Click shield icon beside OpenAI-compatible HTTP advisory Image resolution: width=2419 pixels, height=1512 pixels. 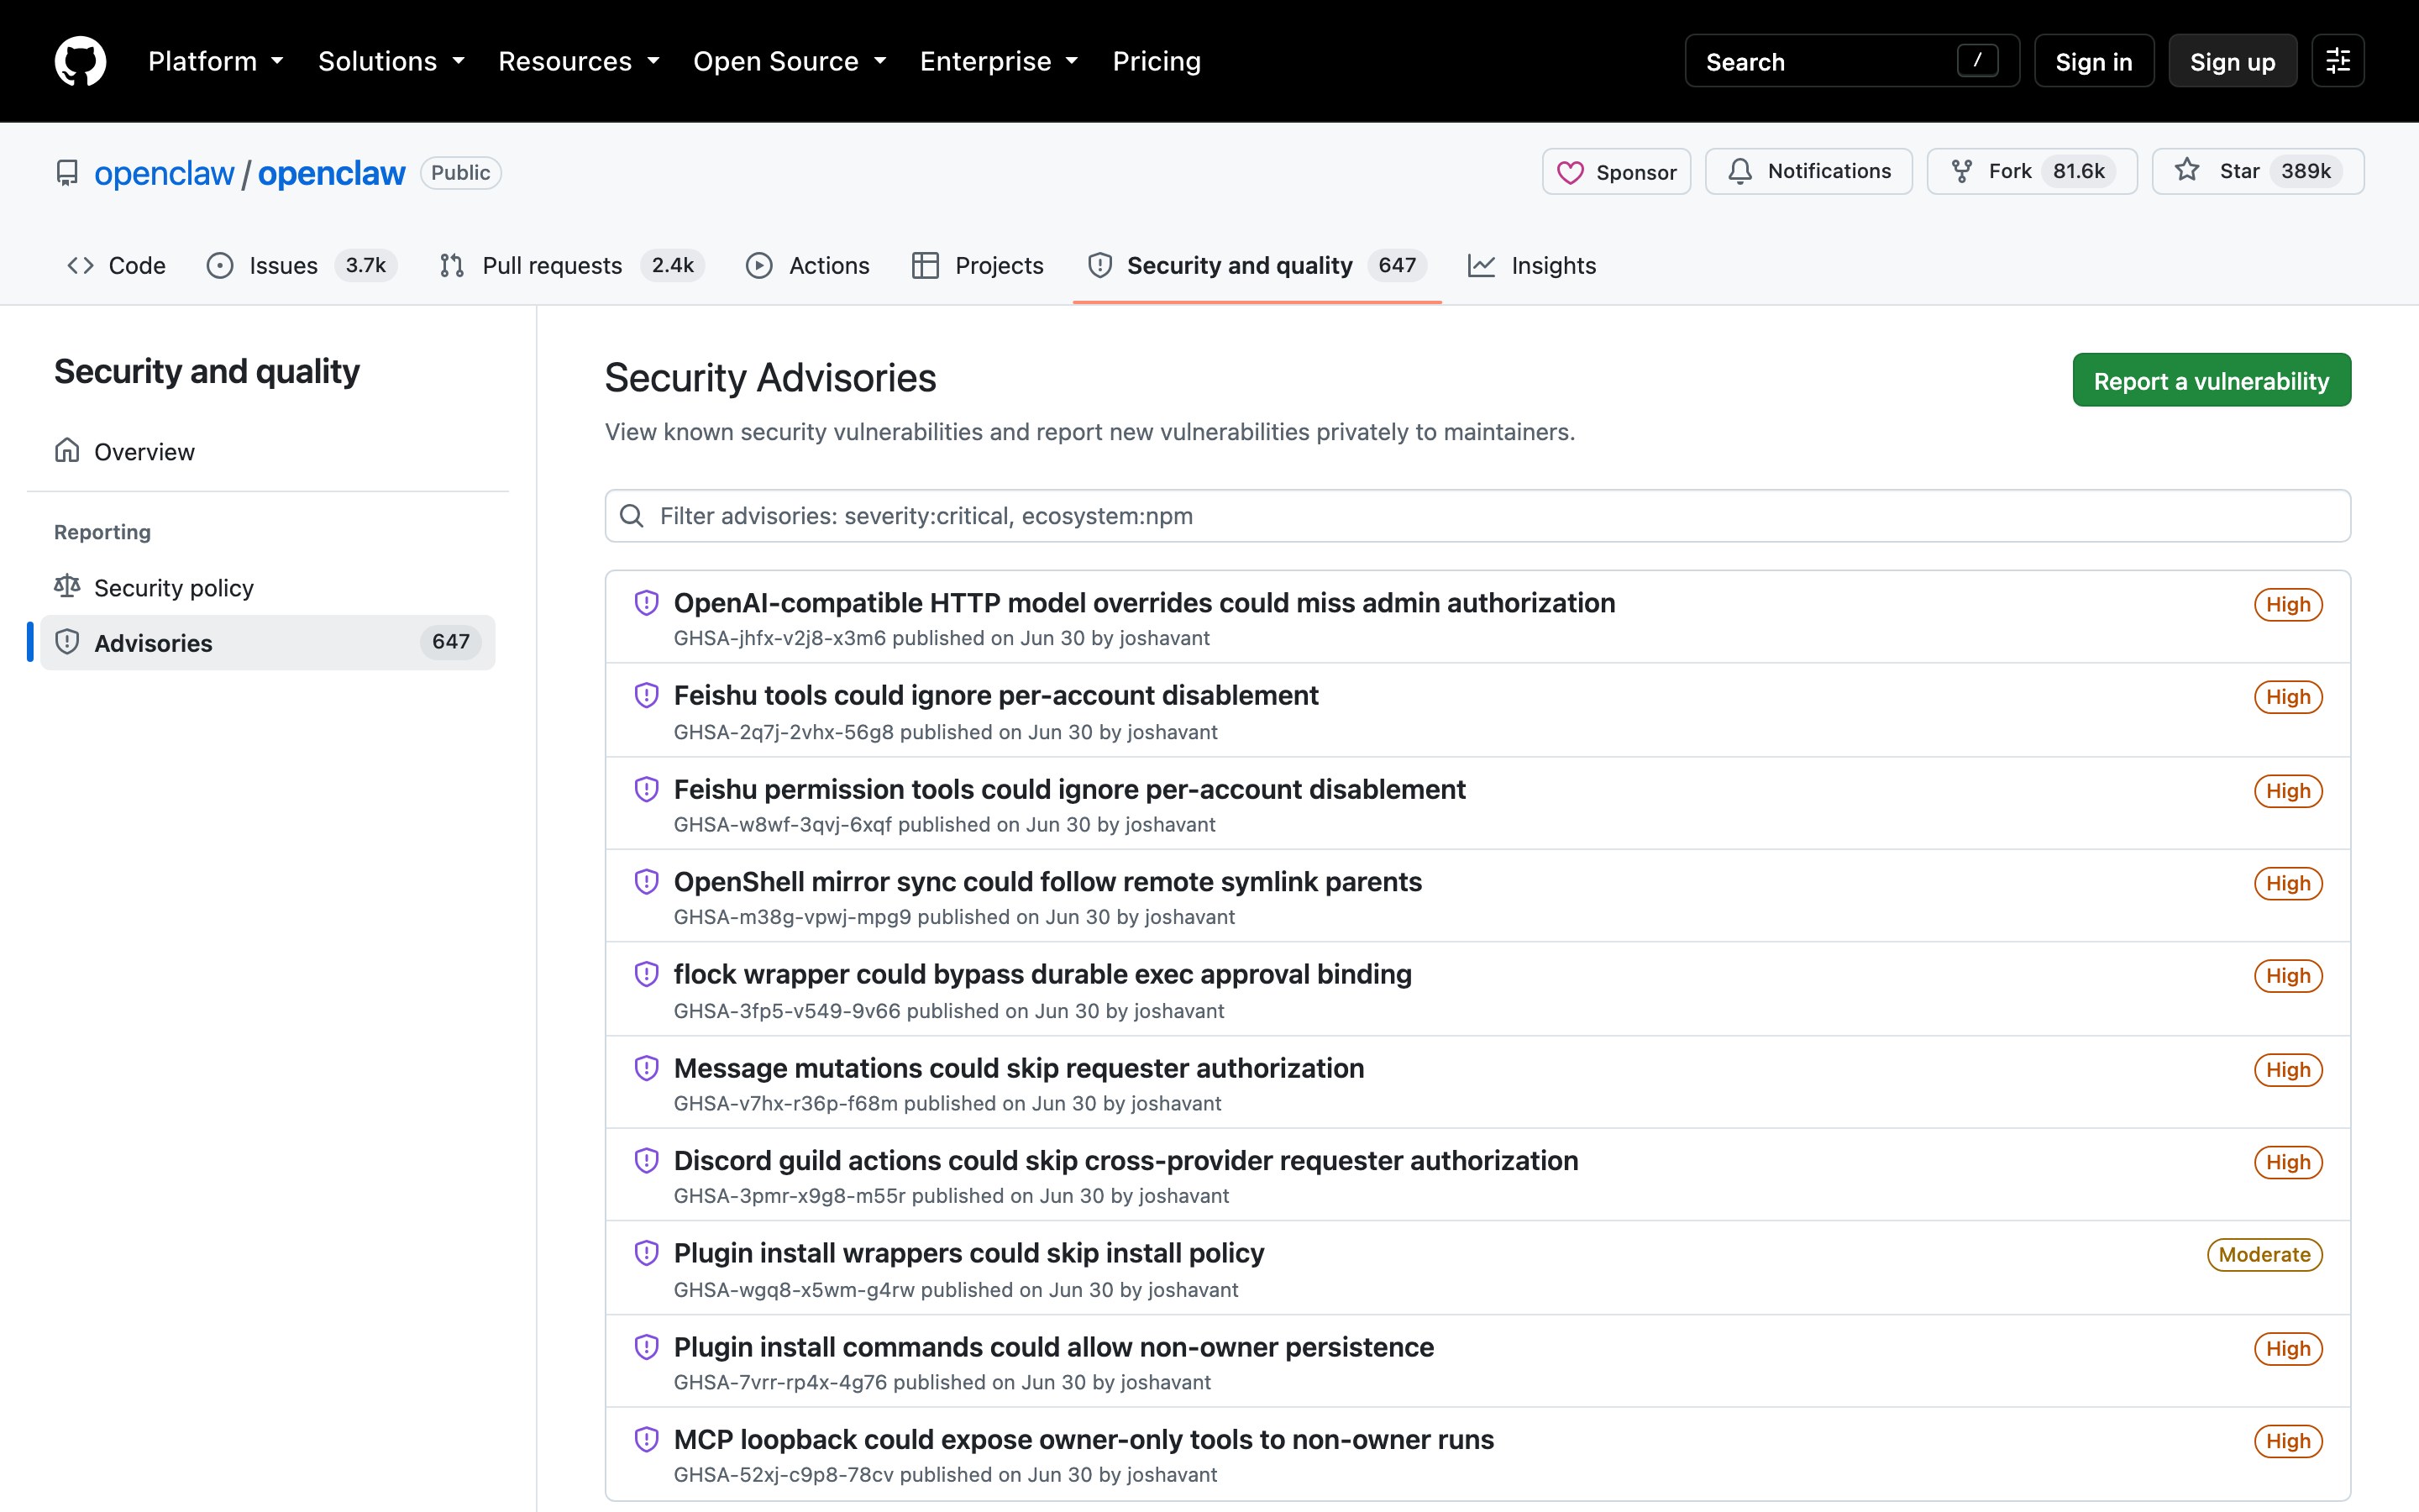point(647,603)
